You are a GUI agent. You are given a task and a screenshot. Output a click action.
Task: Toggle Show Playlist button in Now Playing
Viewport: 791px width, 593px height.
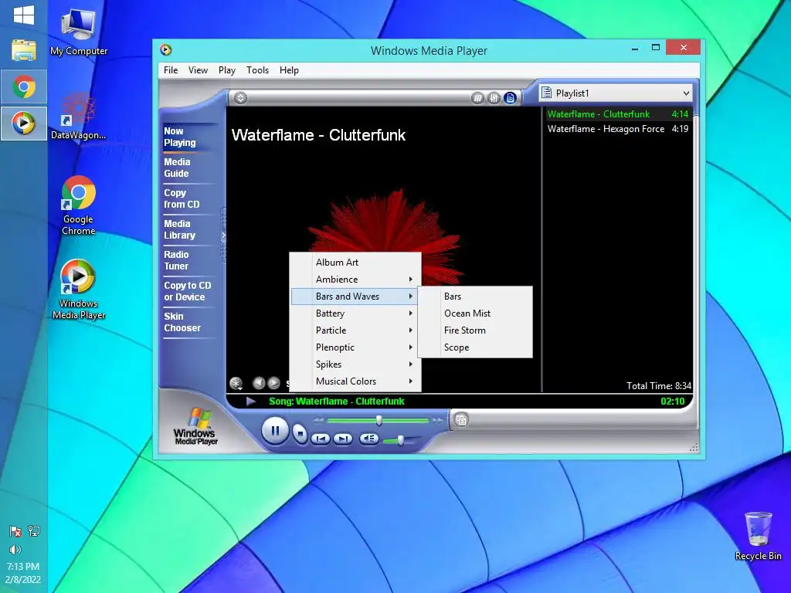[x=510, y=98]
